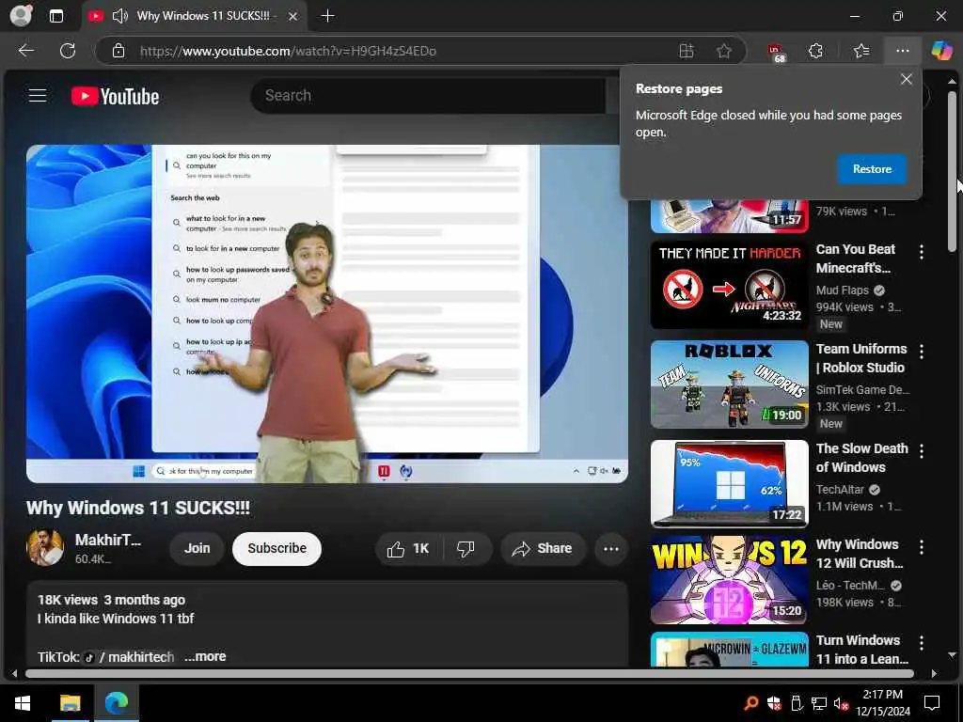
Task: Open the 11:57 partially hidden video thumbnail
Action: 730,216
